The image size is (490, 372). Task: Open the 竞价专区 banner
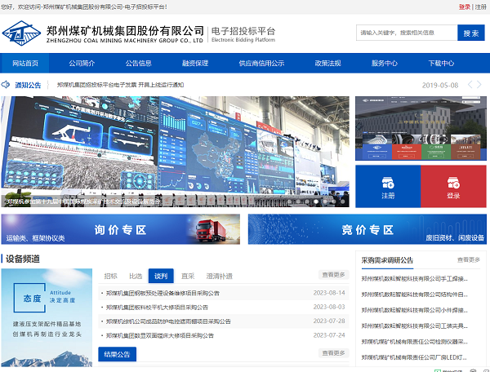[367, 229]
